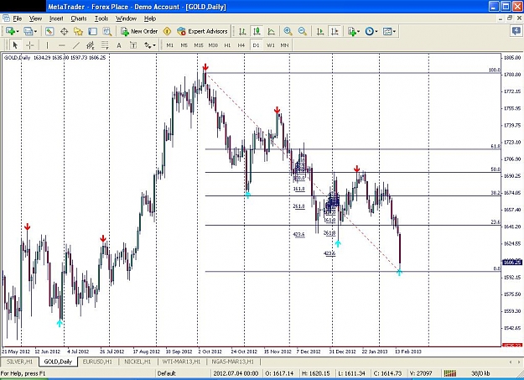The width and height of the screenshot is (524, 380).
Task: Pick the horizontal line drawing tool
Action: click(61, 45)
